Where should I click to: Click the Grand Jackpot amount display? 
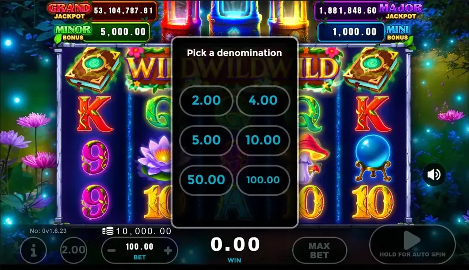[x=124, y=11]
